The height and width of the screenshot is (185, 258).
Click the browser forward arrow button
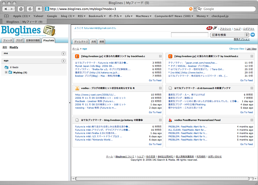12,9
